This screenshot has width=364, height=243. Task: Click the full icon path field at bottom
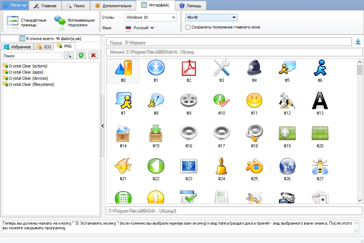click(x=234, y=211)
